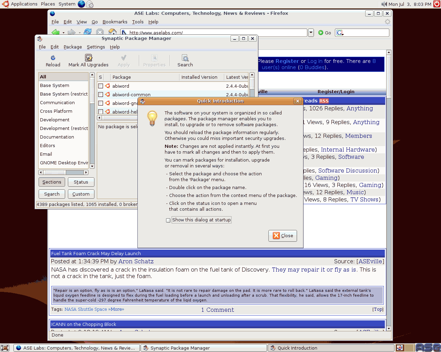Image resolution: width=441 pixels, height=352 pixels.
Task: Click the clock showing Mon Jul 3, 8:03 PM
Action: tap(410, 4)
